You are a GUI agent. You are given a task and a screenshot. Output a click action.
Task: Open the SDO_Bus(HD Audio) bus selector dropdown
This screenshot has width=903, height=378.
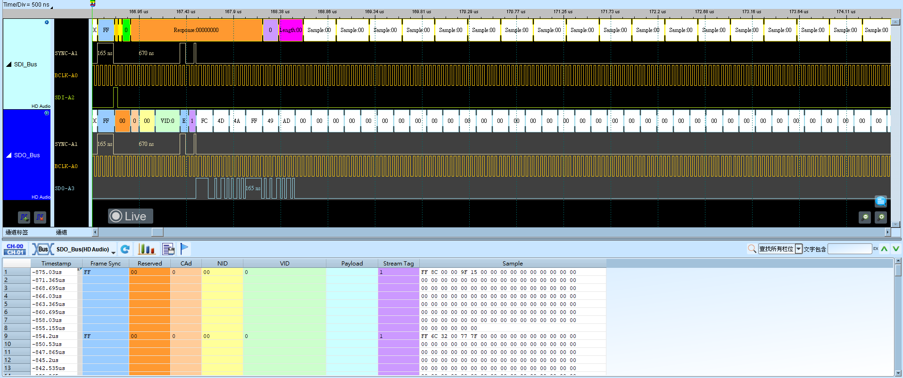113,252
